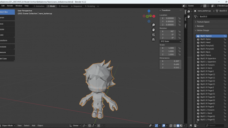Switch to wireframe shading
The image size is (228, 128).
coord(175,126)
